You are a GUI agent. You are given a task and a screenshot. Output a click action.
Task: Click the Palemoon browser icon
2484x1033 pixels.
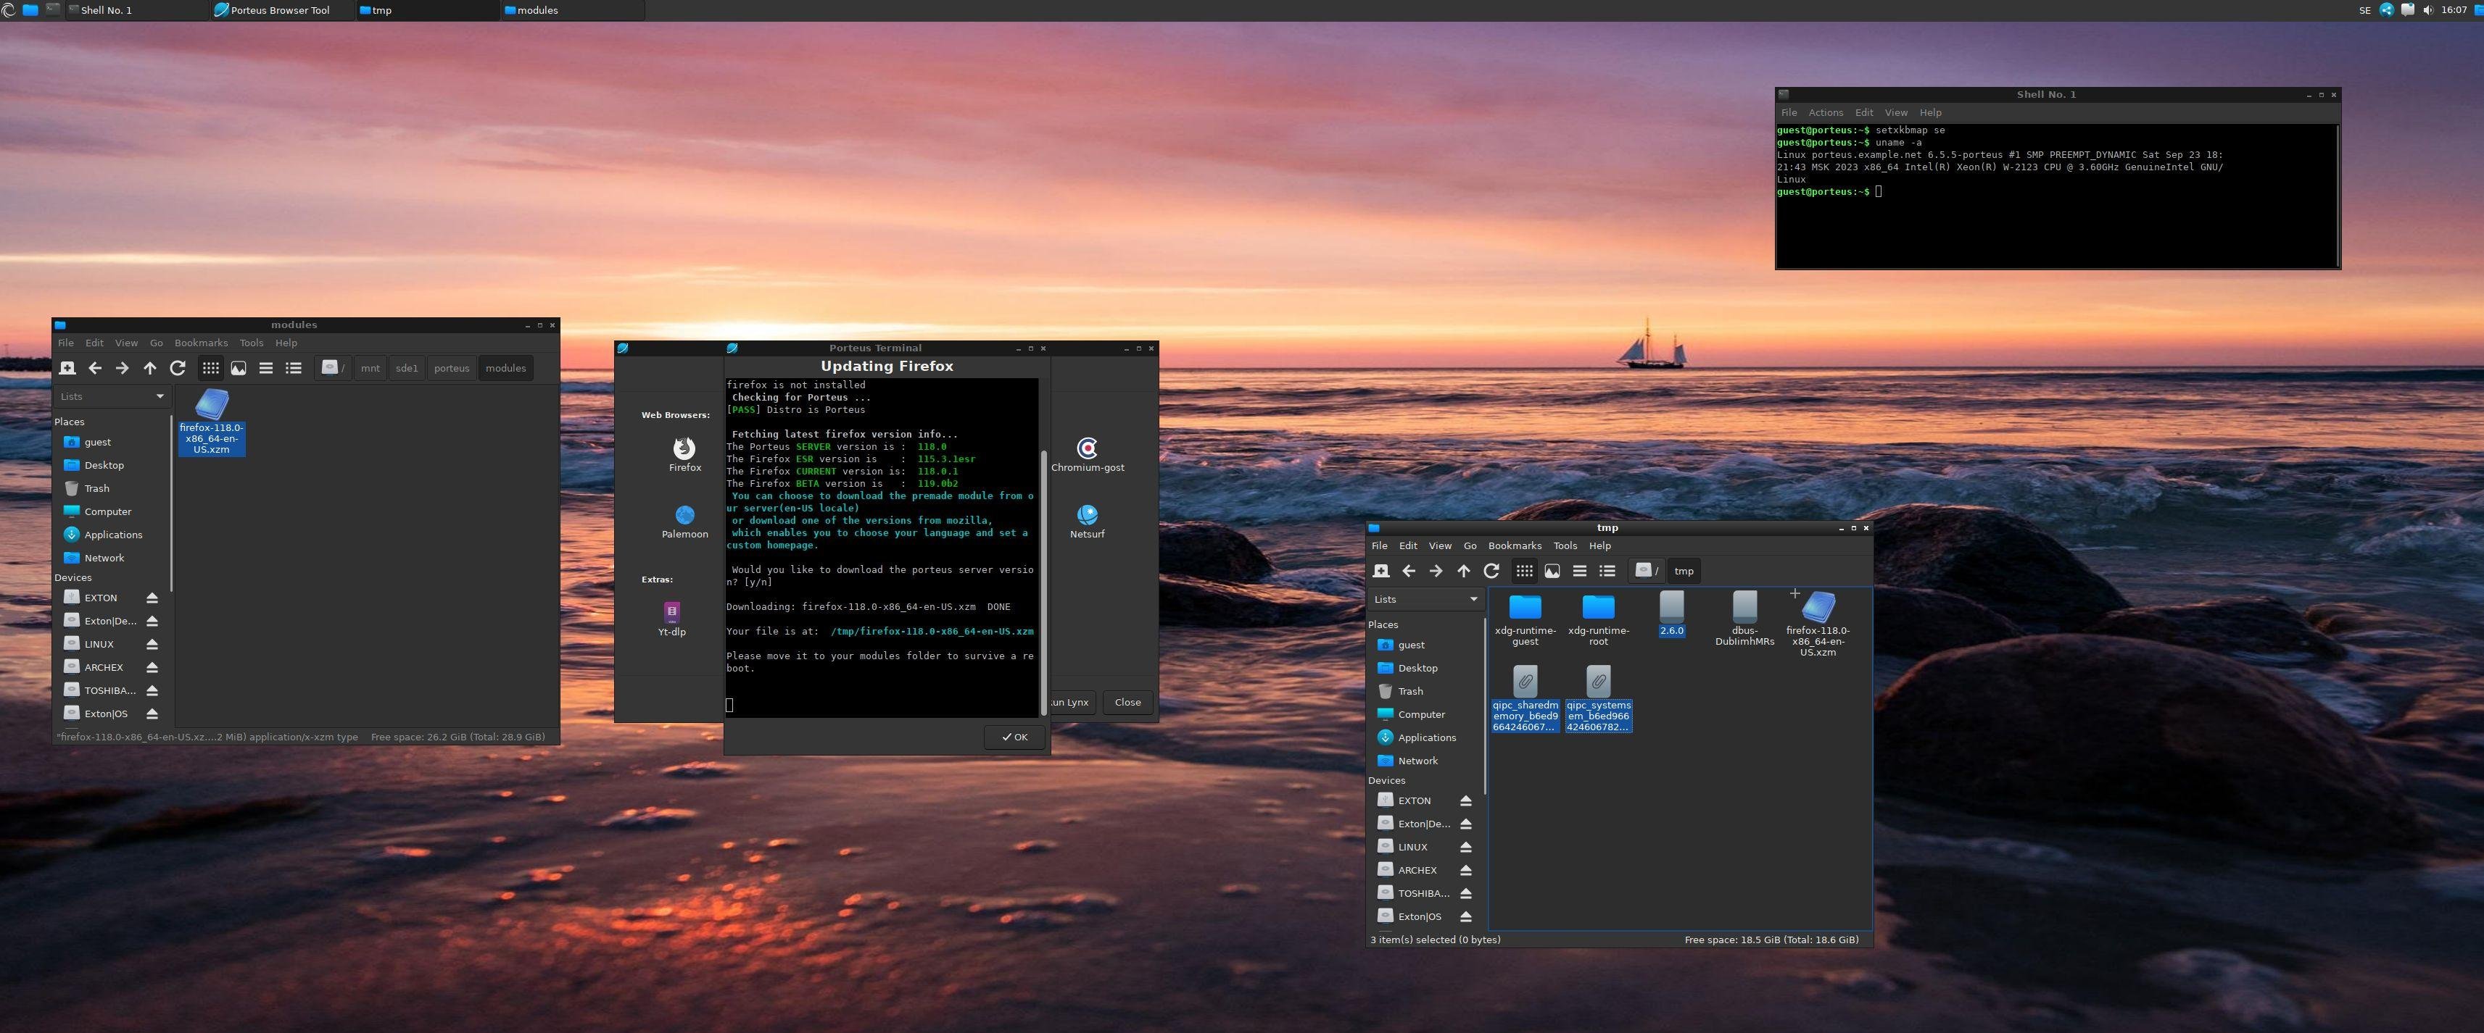pyautogui.click(x=684, y=516)
